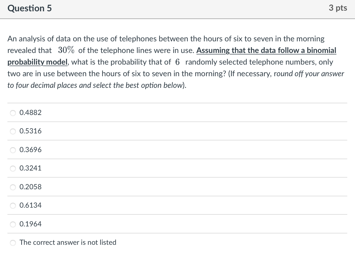This screenshot has height=259, width=355.
Task: Click the 3 pts label
Action: click(338, 8)
